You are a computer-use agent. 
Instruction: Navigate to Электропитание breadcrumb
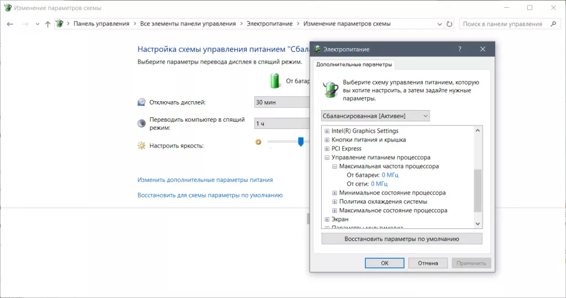pos(270,24)
